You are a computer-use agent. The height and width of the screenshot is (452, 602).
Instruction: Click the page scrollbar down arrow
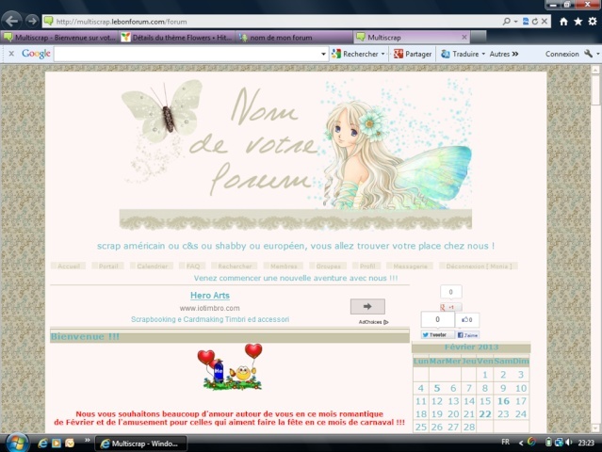[x=595, y=428]
